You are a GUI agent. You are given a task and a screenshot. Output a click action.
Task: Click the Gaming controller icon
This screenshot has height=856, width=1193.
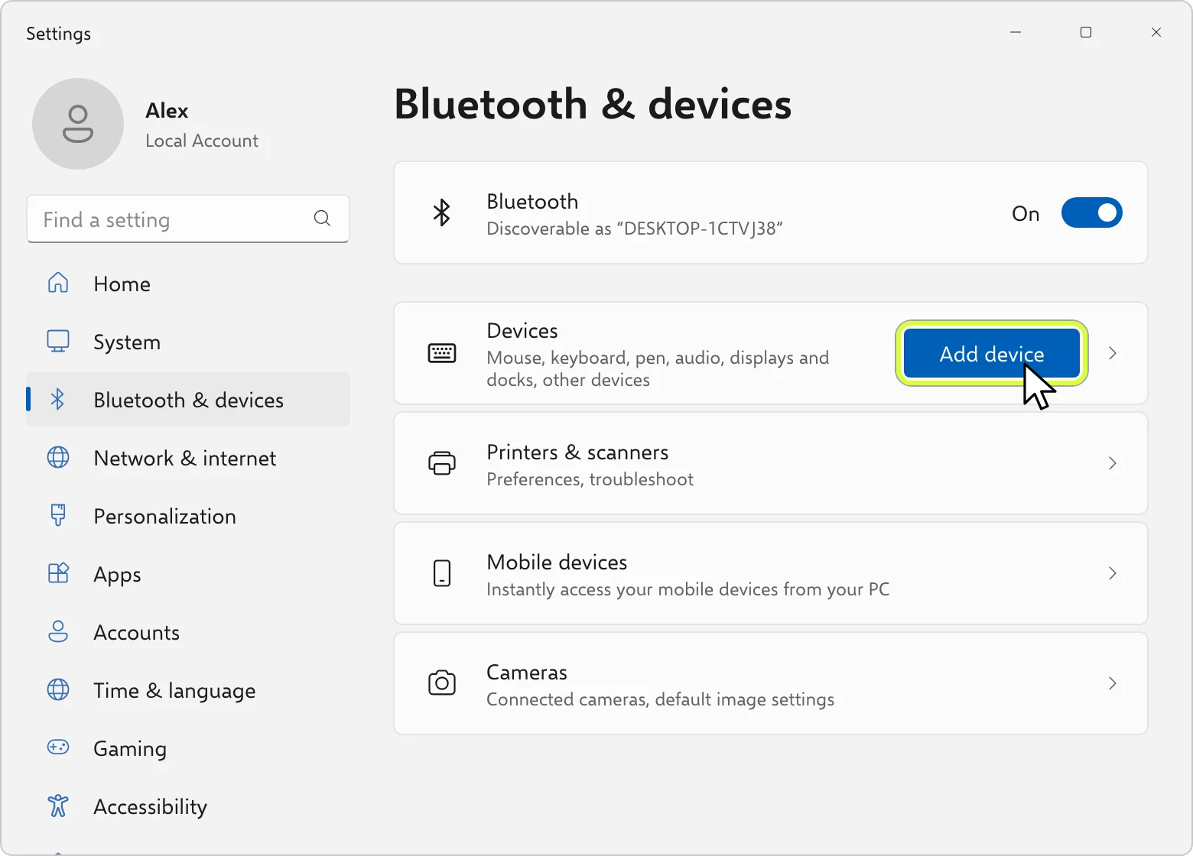coord(58,747)
